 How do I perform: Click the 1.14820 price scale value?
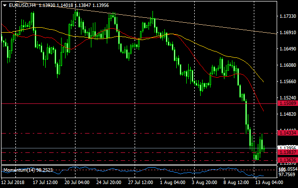click(x=288, y=114)
